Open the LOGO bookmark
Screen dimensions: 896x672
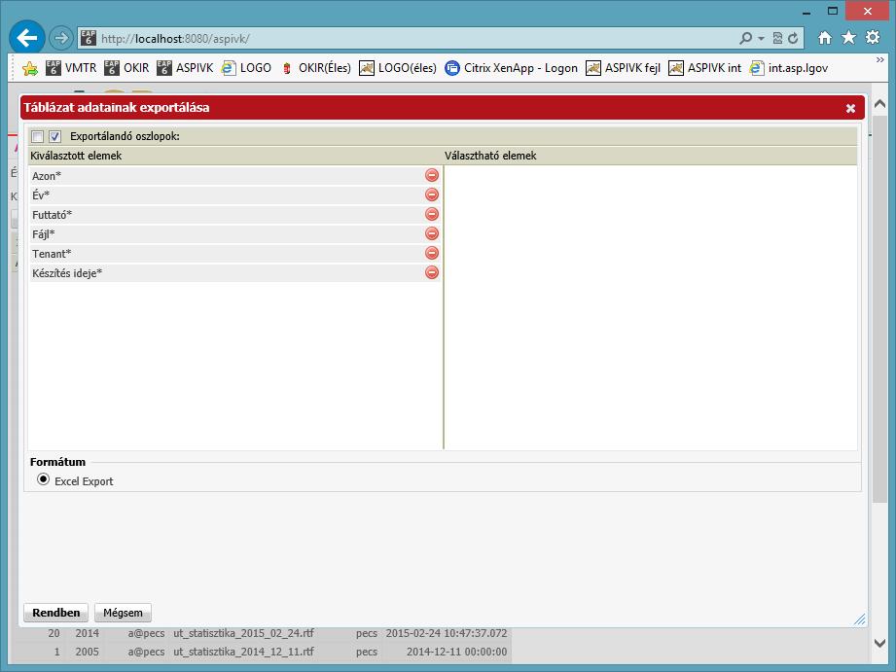point(246,68)
